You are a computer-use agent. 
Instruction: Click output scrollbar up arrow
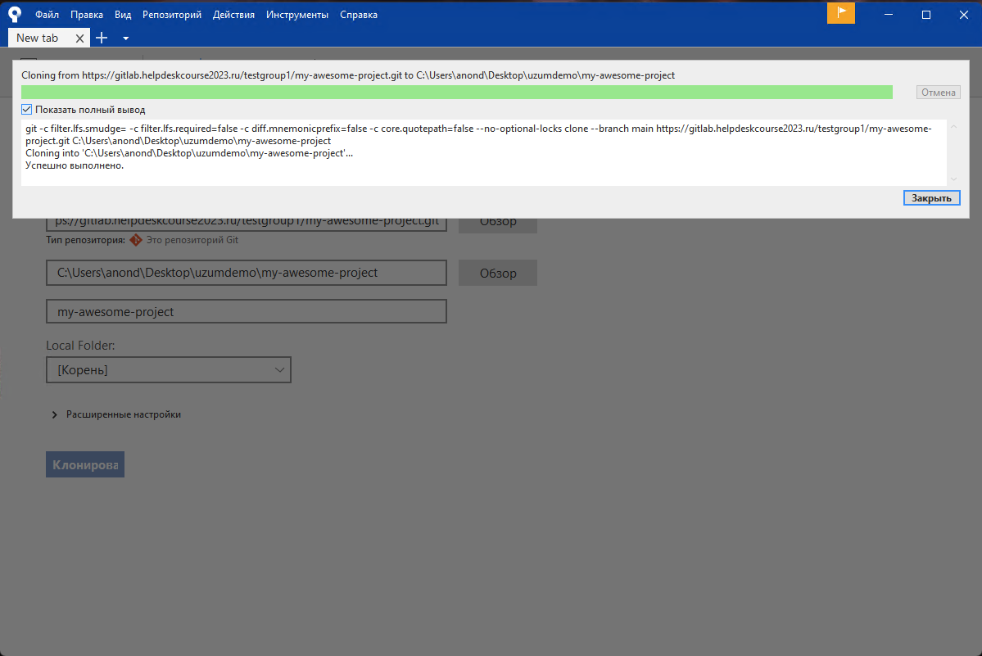(953, 127)
